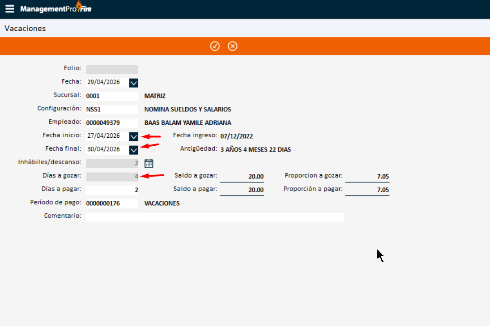Screen dimensions: 490x326
Task: Confirm the vacation record with checkmark icon
Action: point(215,46)
